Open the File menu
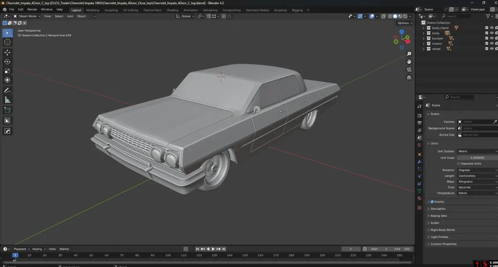Screen dimensions: 498x267 click(11, 10)
